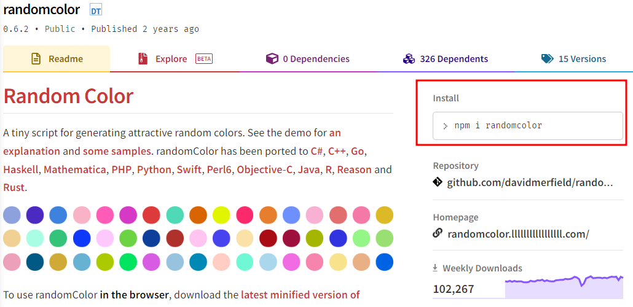Click the weekly downloads sparkline chart
This screenshot has width=633, height=307.
pyautogui.click(x=564, y=287)
